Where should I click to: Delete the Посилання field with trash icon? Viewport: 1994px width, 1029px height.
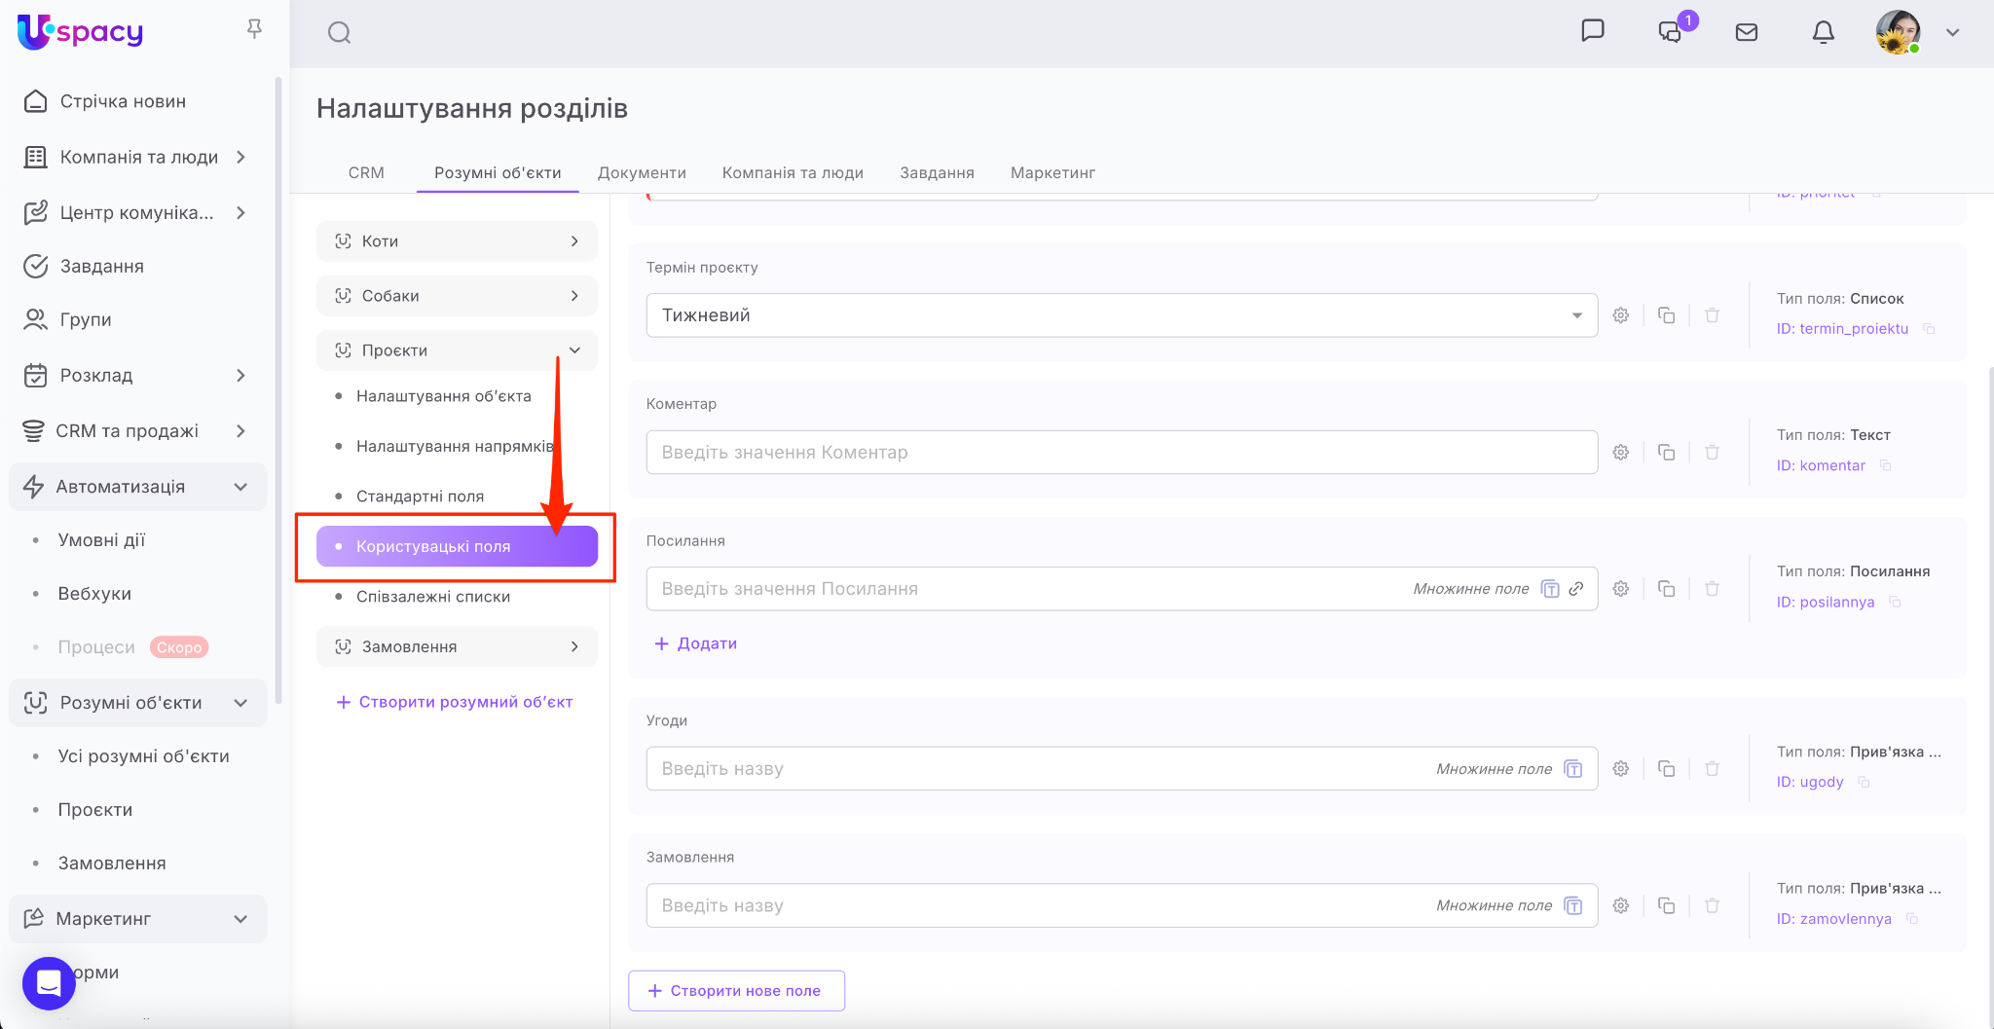(x=1712, y=589)
